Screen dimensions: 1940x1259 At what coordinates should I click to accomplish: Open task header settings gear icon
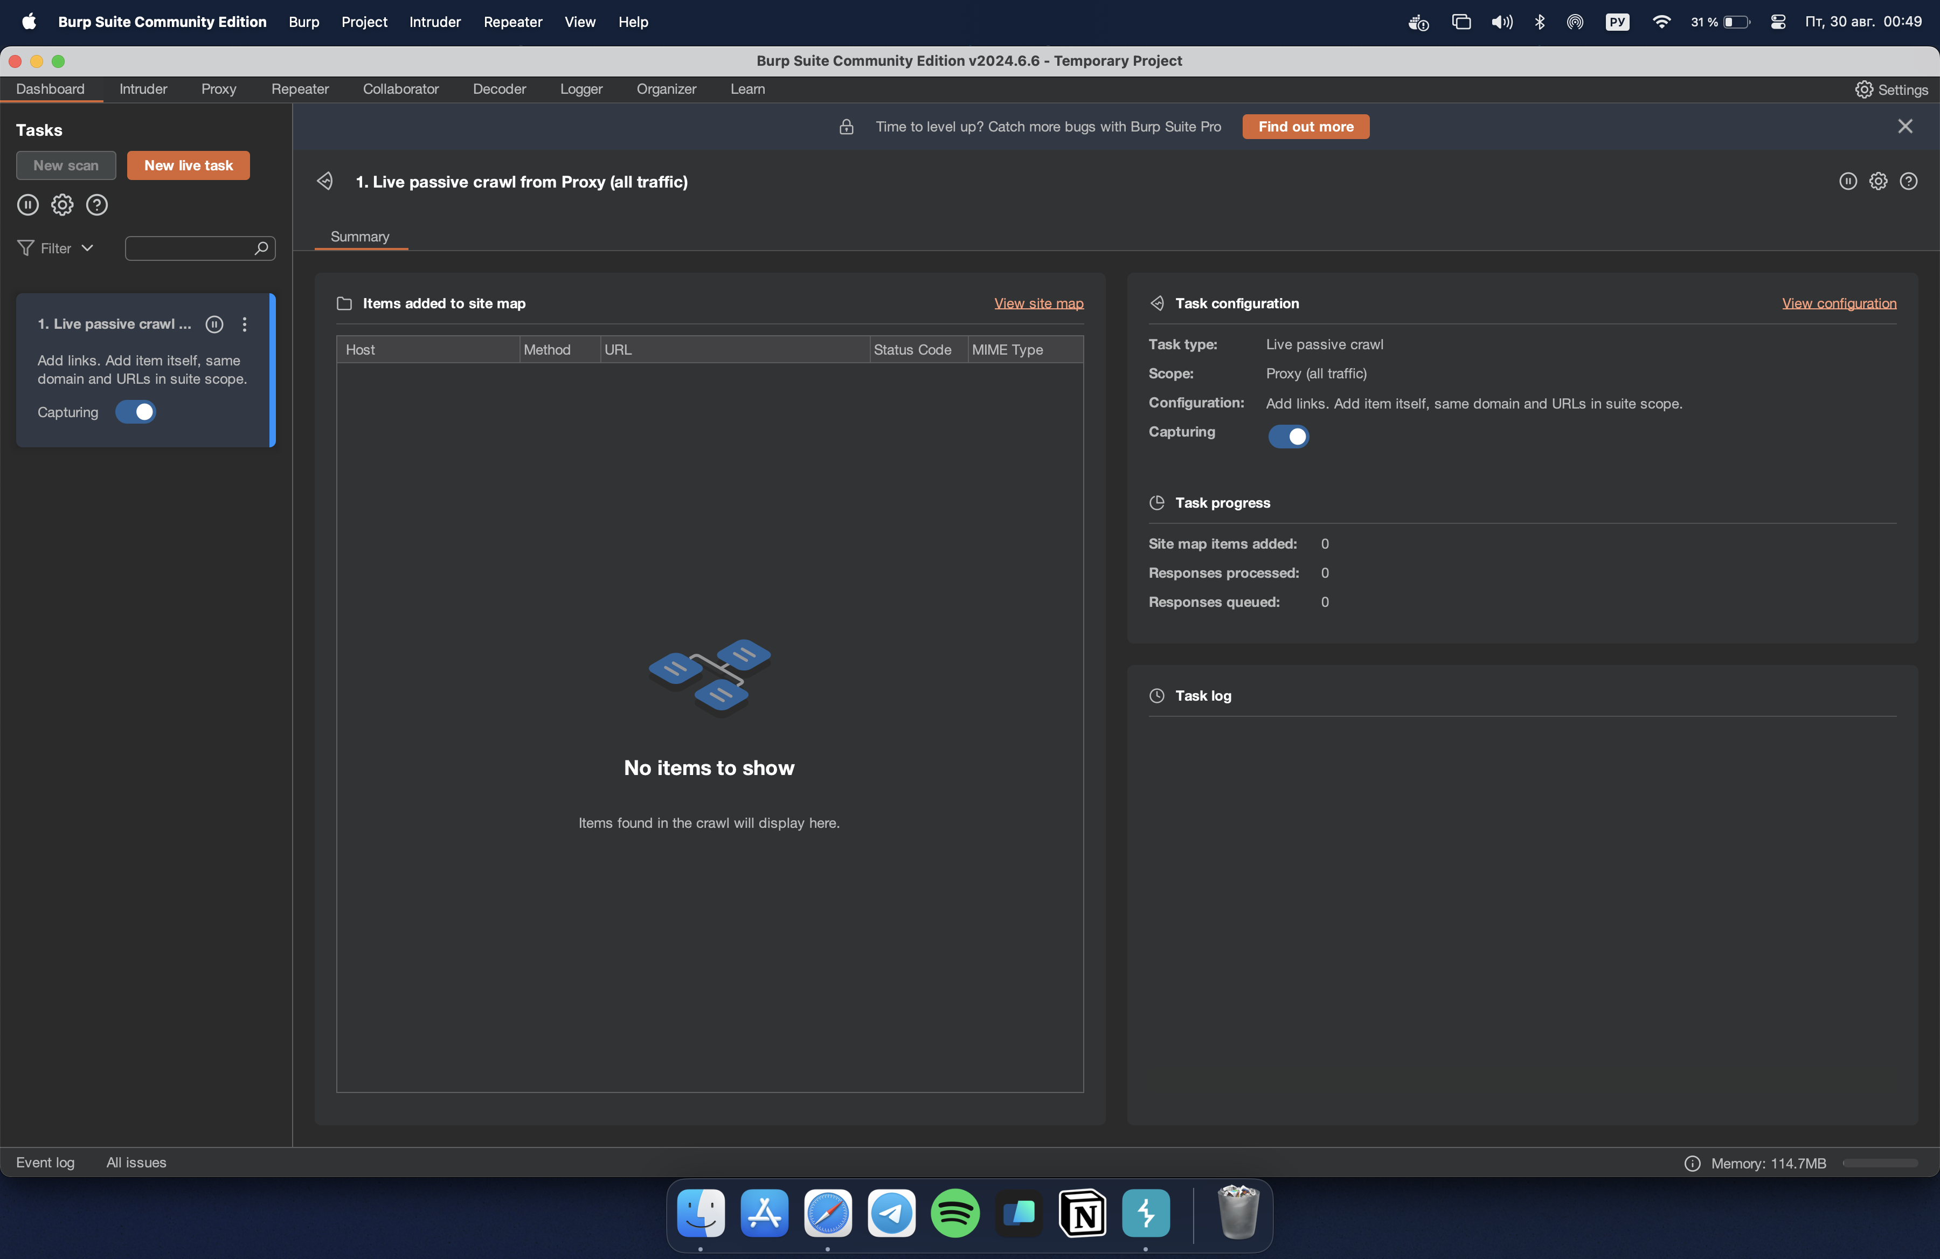1878,181
